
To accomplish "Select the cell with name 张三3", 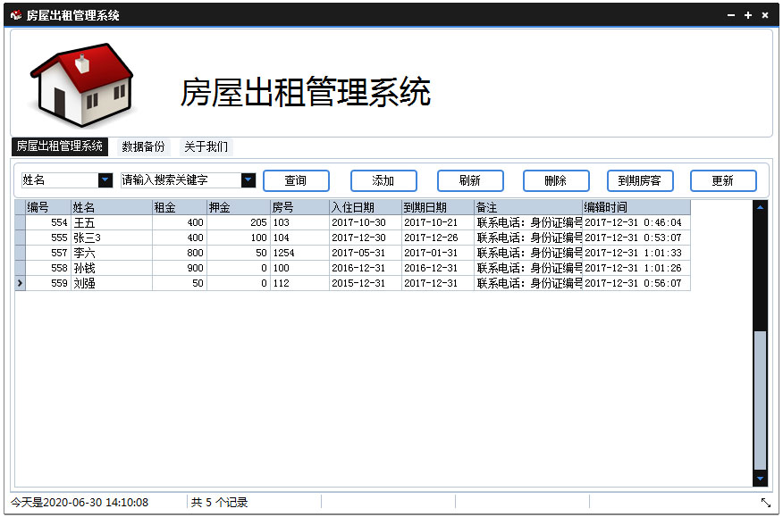I will pos(112,238).
